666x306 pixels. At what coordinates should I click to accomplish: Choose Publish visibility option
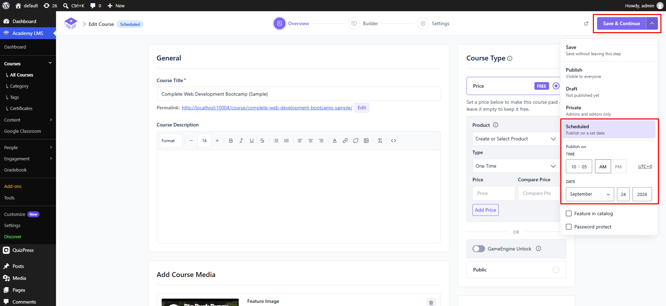609,73
